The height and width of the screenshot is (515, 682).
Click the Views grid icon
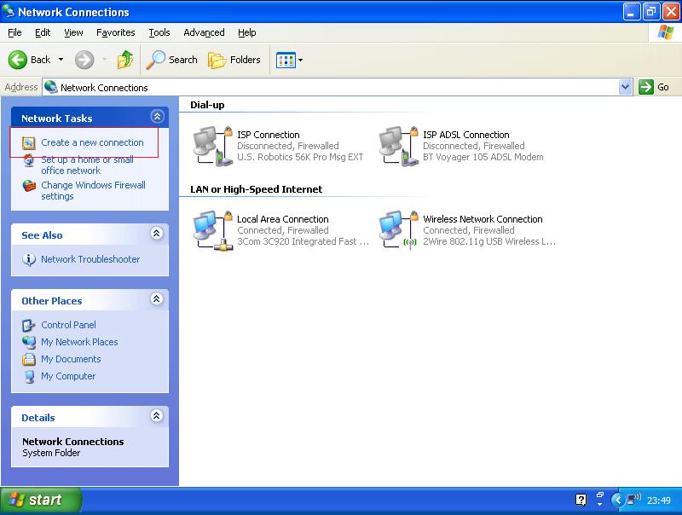pyautogui.click(x=286, y=60)
